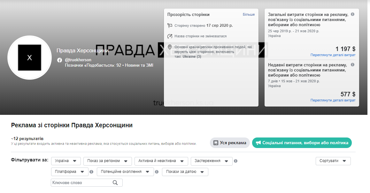
Task: Open spending details link under 1 197 $
Action: click(333, 55)
